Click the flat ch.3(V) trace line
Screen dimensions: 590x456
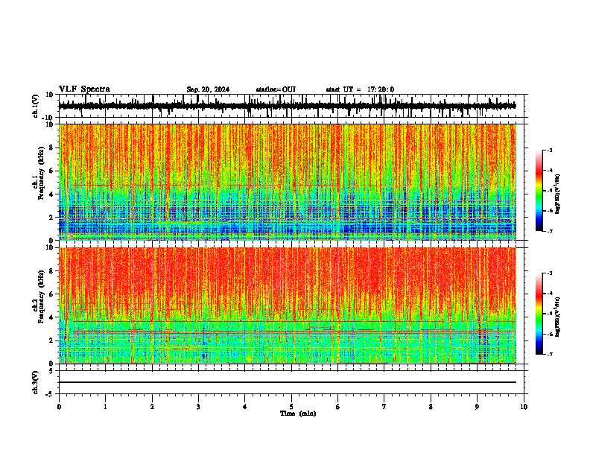288,382
